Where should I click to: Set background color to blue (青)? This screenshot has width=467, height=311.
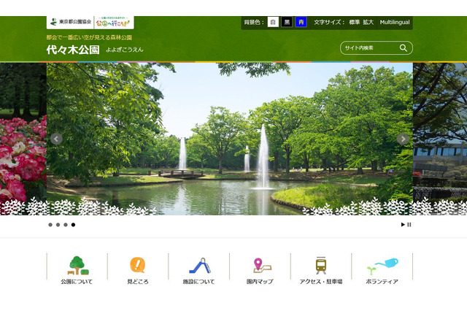pyautogui.click(x=301, y=22)
